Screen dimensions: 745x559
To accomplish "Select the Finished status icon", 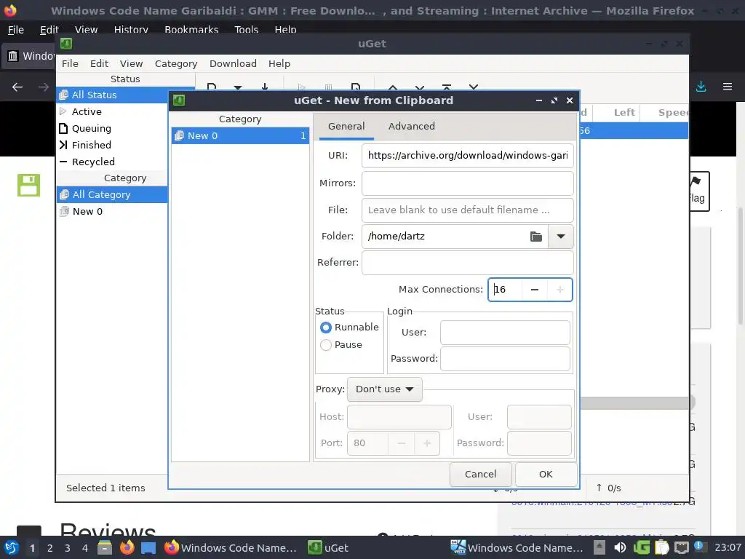I will (x=63, y=145).
